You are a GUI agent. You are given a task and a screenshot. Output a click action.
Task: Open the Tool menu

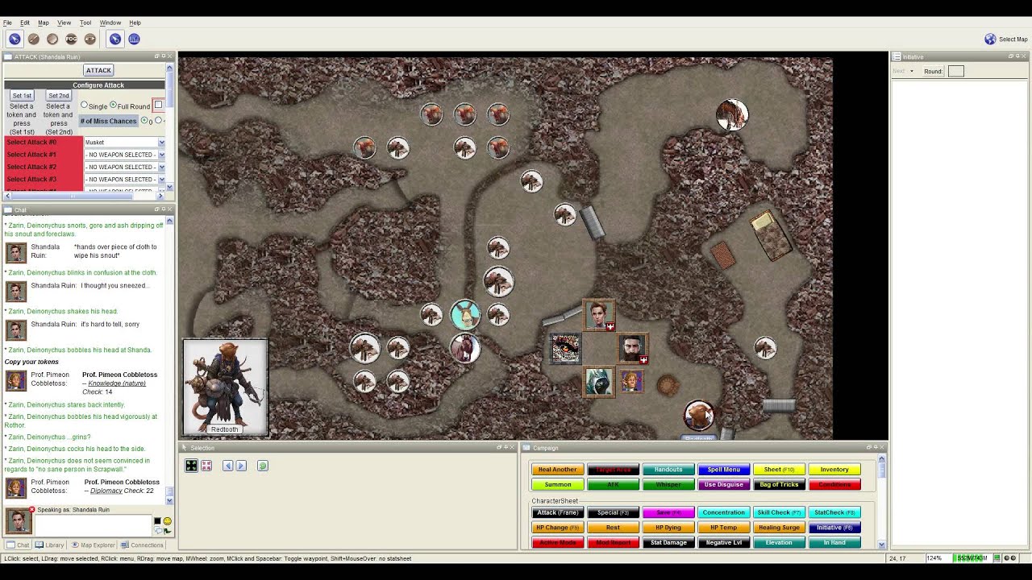click(85, 23)
